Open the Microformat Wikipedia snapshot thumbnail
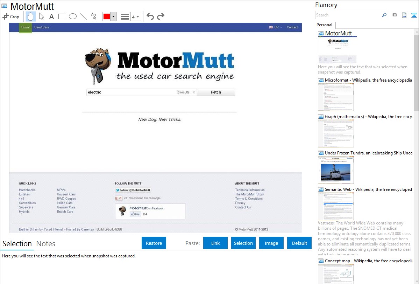The image size is (419, 284). point(336,97)
